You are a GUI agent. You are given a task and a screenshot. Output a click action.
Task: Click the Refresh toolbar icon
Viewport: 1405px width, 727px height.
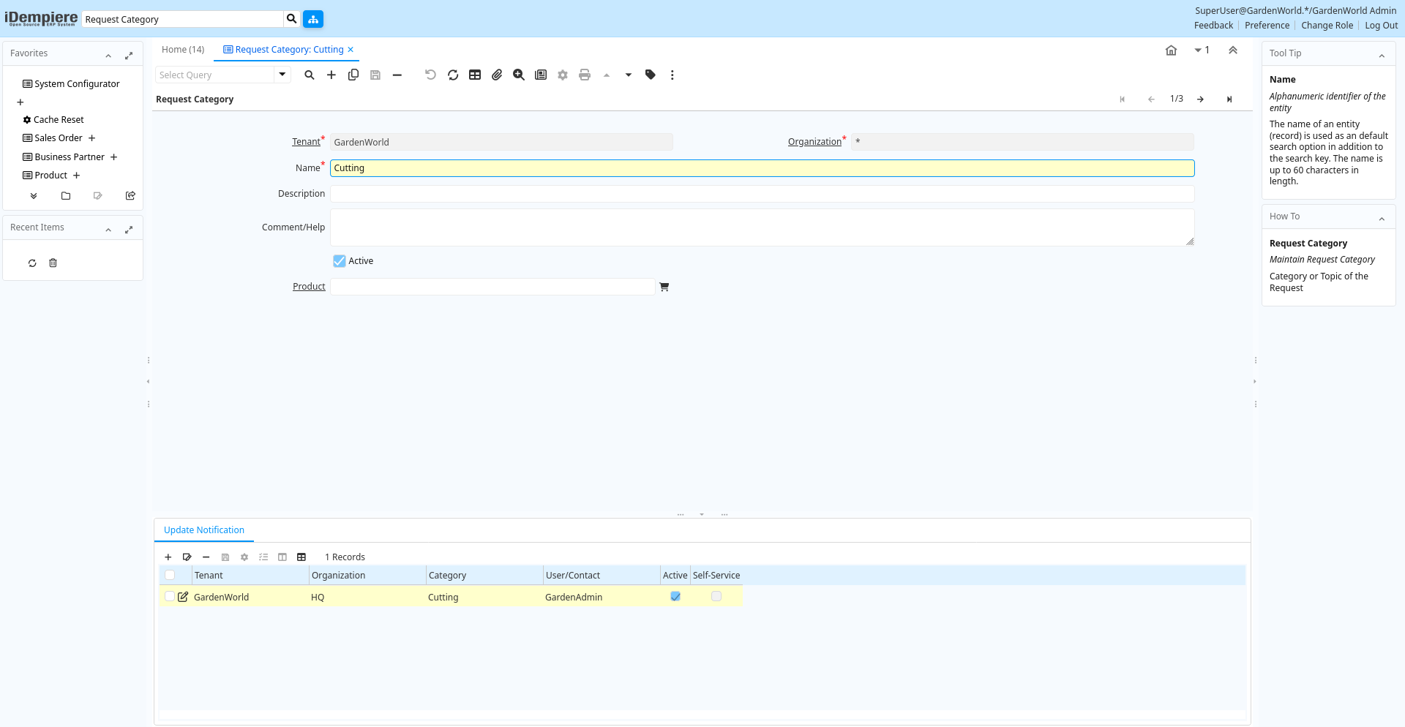[453, 75]
